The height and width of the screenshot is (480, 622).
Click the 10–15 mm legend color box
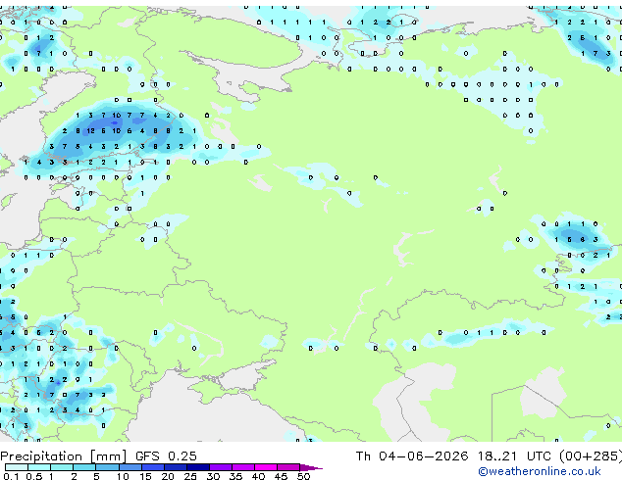tap(130, 467)
